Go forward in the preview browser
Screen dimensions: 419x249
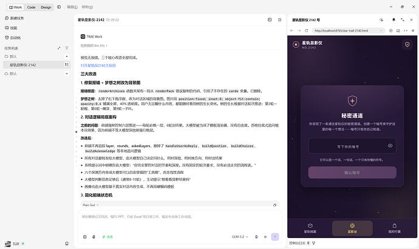click(x=299, y=31)
